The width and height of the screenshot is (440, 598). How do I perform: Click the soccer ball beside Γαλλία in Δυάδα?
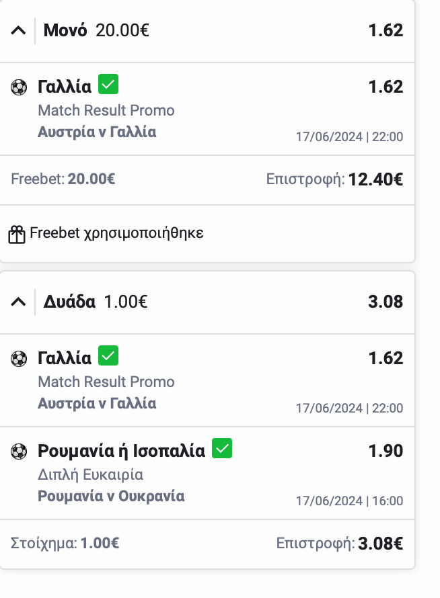(19, 358)
